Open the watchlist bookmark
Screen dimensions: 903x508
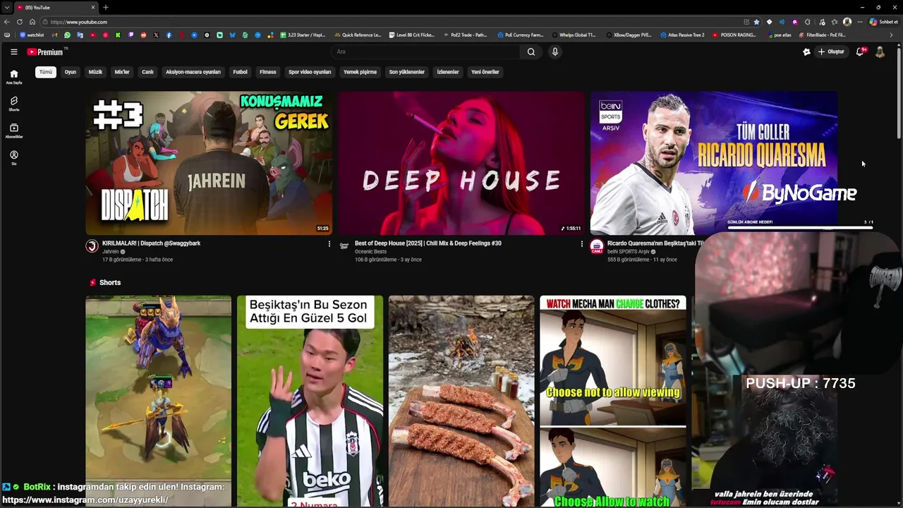coord(32,35)
